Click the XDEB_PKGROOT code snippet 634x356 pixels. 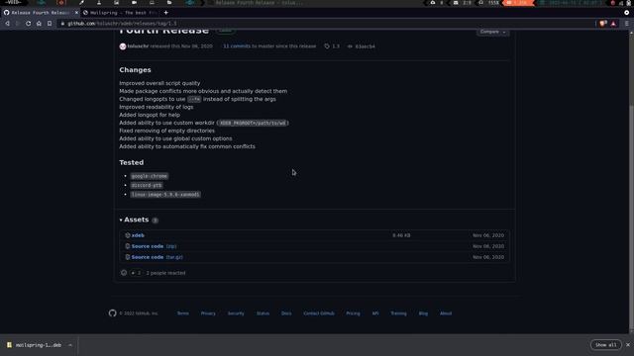(x=253, y=123)
